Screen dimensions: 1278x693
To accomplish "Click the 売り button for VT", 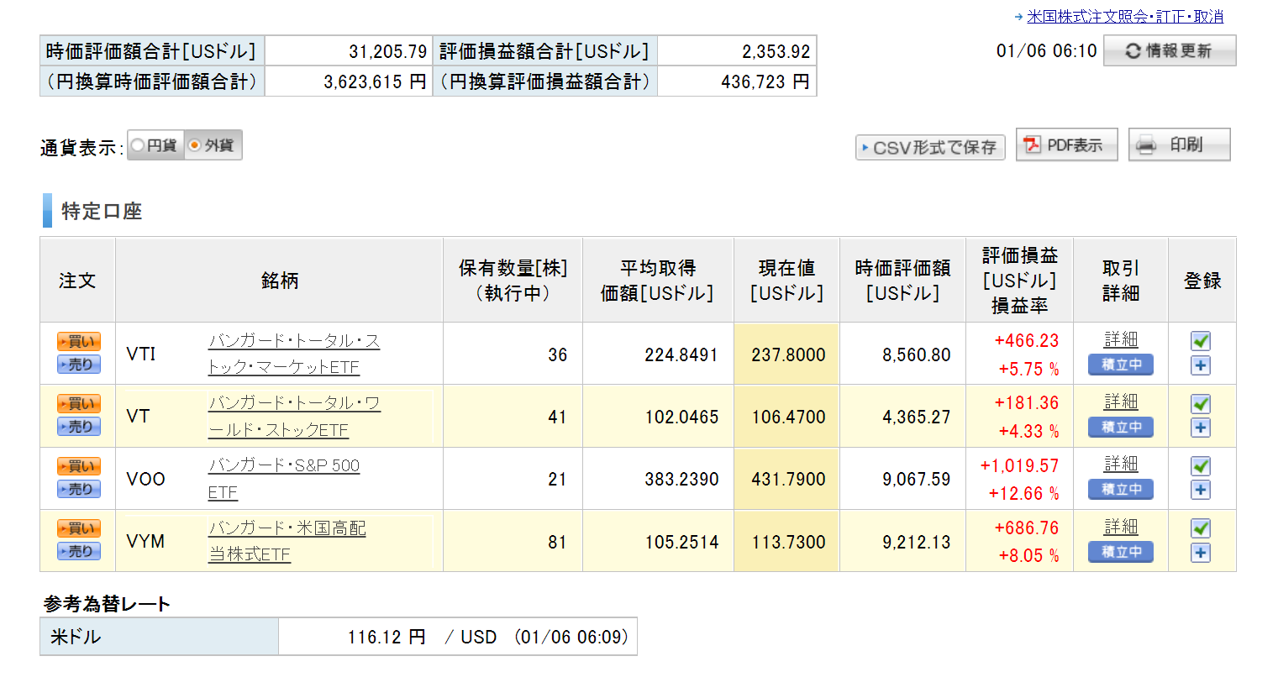I will pyautogui.click(x=79, y=427).
